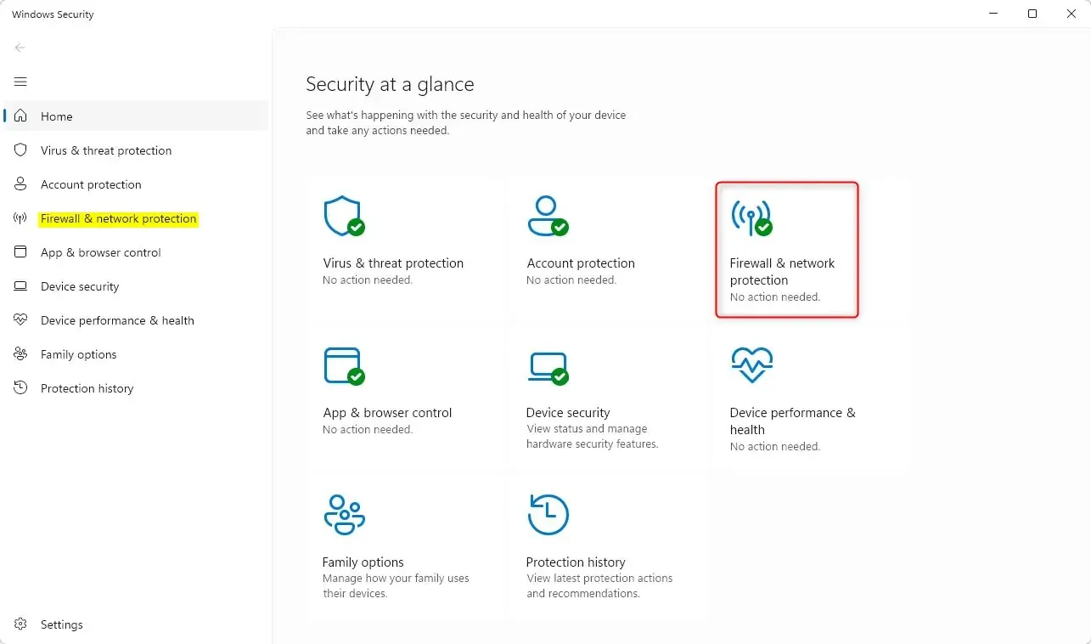Click the Settings gear icon

[20, 624]
